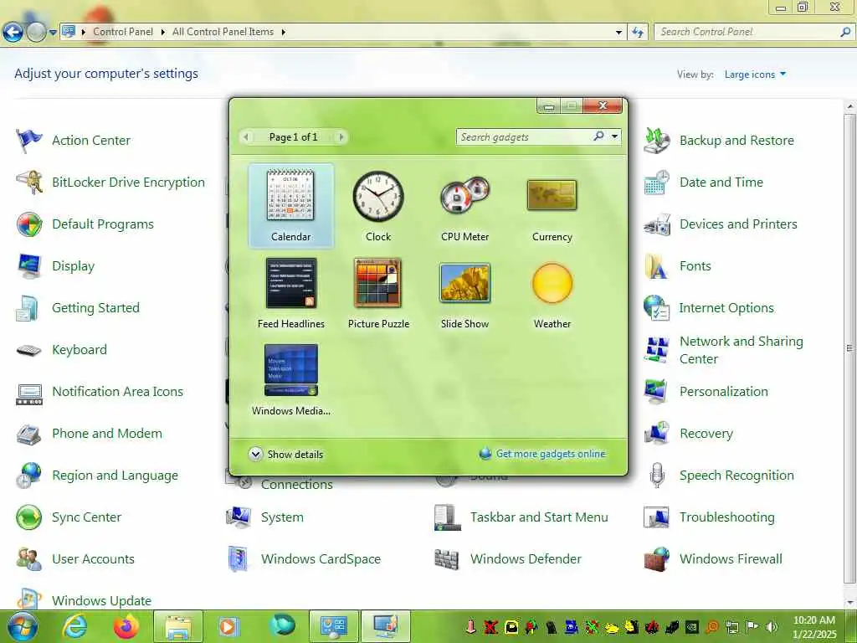Open Date and Time icon
857x643 pixels.
[657, 182]
